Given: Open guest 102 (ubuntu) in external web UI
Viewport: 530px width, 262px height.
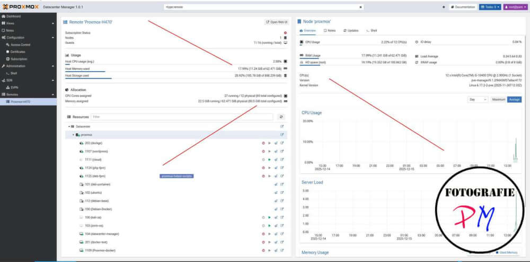Looking at the screenshot, I should 282,193.
